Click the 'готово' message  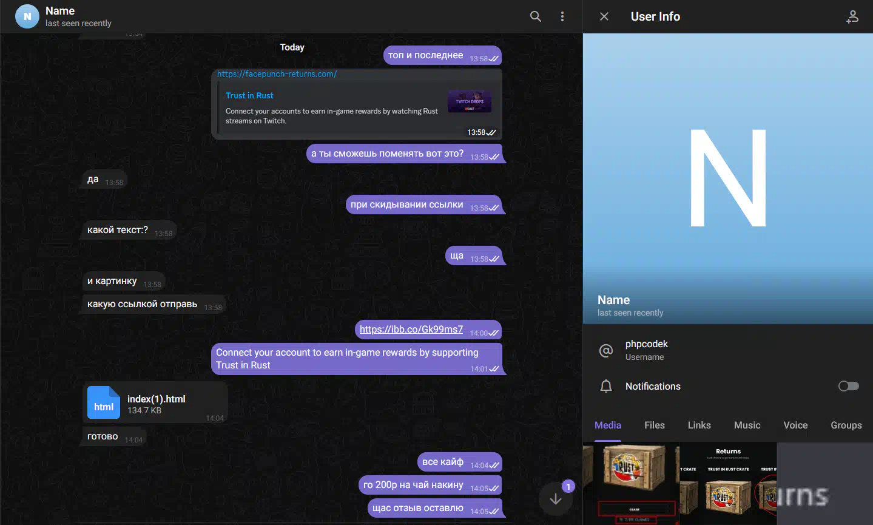(x=114, y=436)
